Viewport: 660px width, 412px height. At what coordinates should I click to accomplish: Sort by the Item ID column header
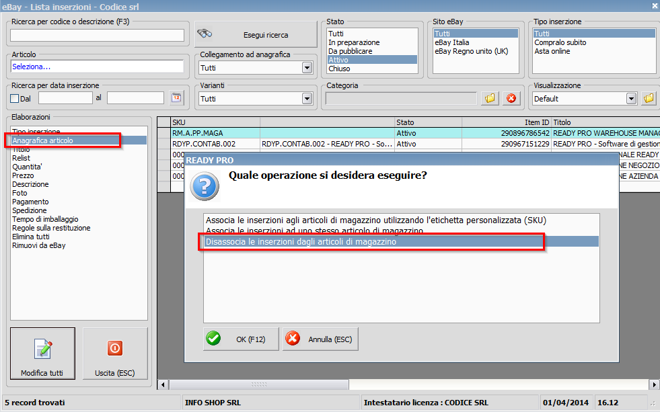507,122
